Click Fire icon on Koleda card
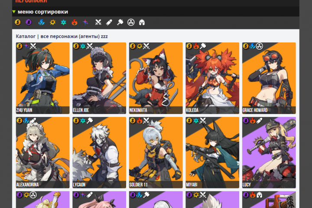312x208 pixels. pyautogui.click(x=196, y=46)
